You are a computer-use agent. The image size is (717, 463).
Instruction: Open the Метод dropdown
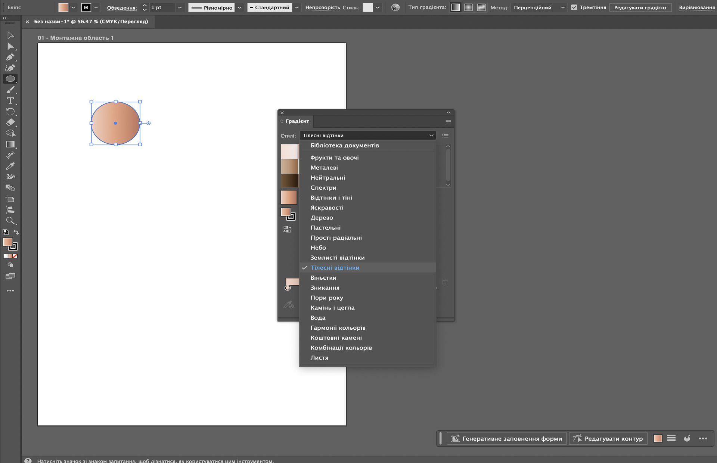click(538, 7)
